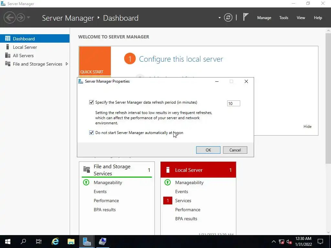
Task: Click the Dashboard grid icon in sidebar
Action: point(8,38)
